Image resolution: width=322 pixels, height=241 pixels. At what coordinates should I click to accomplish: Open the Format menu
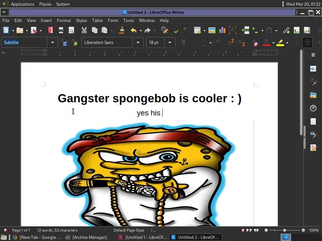(64, 20)
